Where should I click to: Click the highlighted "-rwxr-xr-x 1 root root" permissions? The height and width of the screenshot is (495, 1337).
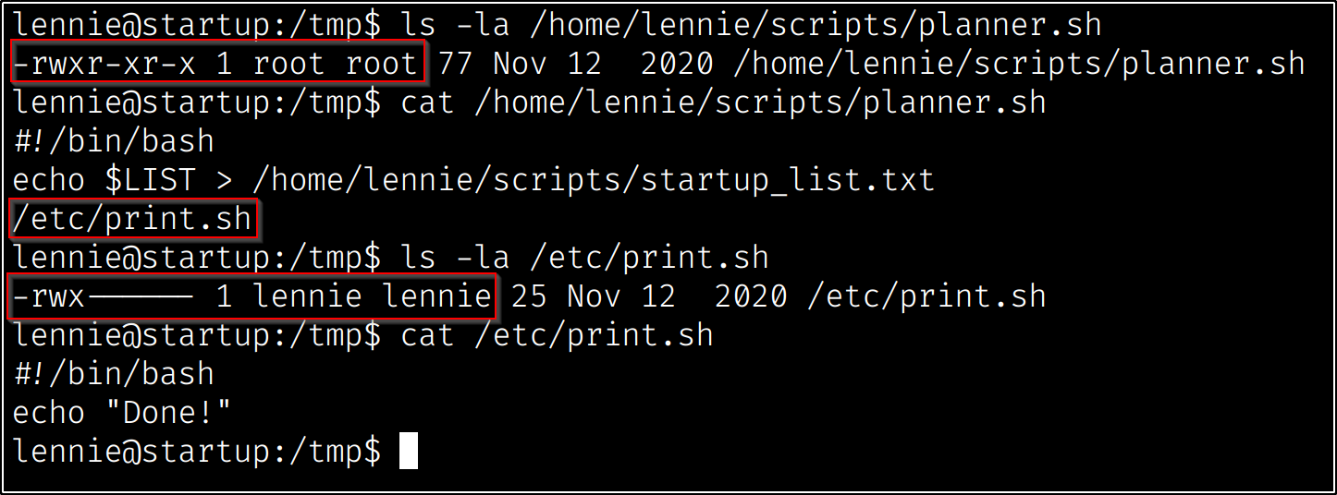[x=217, y=63]
